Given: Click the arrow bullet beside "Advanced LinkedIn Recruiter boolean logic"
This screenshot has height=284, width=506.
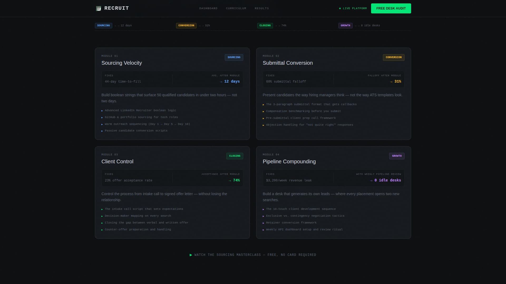Looking at the screenshot, I should click(x=102, y=111).
